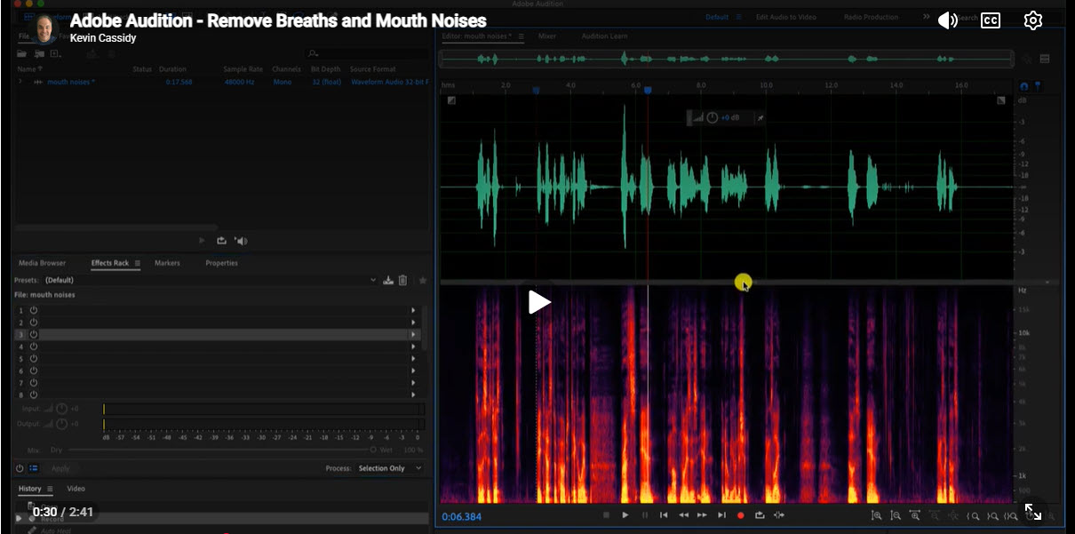Open effect list arrow for slot 5

coord(412,358)
